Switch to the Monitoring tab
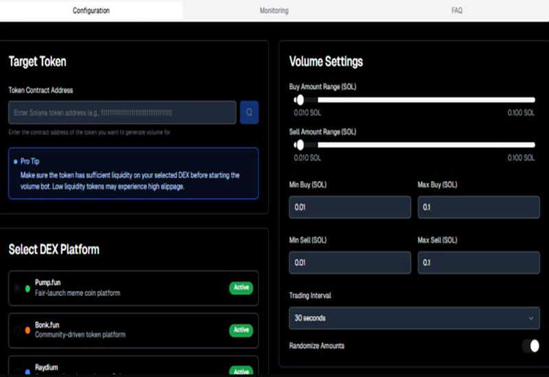This screenshot has width=549, height=377. click(x=274, y=10)
